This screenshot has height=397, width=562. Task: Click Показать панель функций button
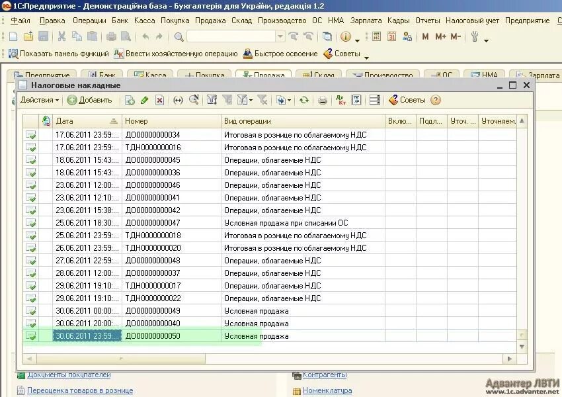pos(58,54)
